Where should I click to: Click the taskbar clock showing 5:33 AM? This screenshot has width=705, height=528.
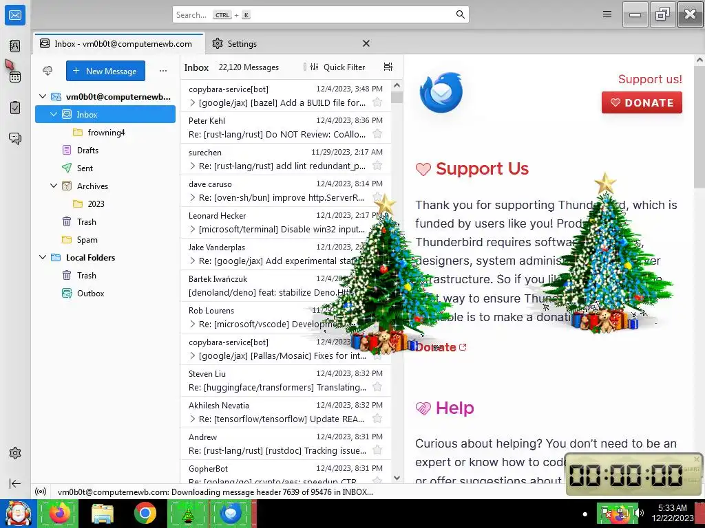[673, 513]
